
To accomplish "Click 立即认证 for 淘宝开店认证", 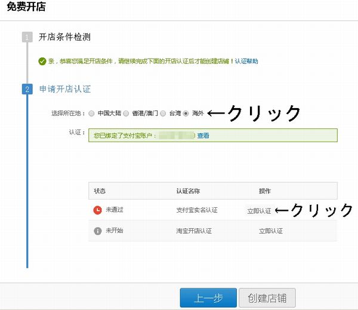I will point(270,231).
